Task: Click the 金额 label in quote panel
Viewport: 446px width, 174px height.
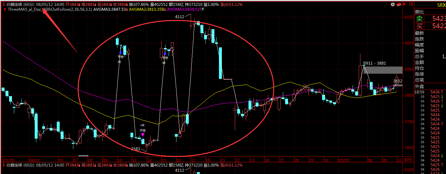Action: 419,62
